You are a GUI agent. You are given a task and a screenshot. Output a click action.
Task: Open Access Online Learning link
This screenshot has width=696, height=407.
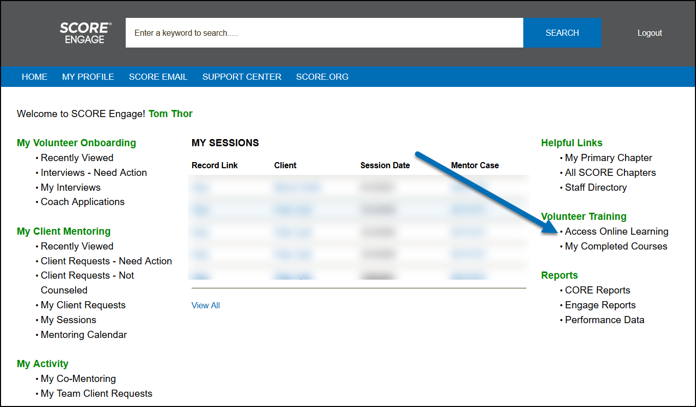[x=617, y=231]
